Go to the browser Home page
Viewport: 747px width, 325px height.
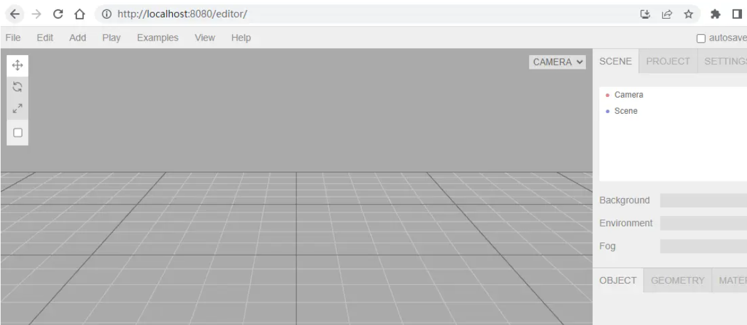pos(80,14)
